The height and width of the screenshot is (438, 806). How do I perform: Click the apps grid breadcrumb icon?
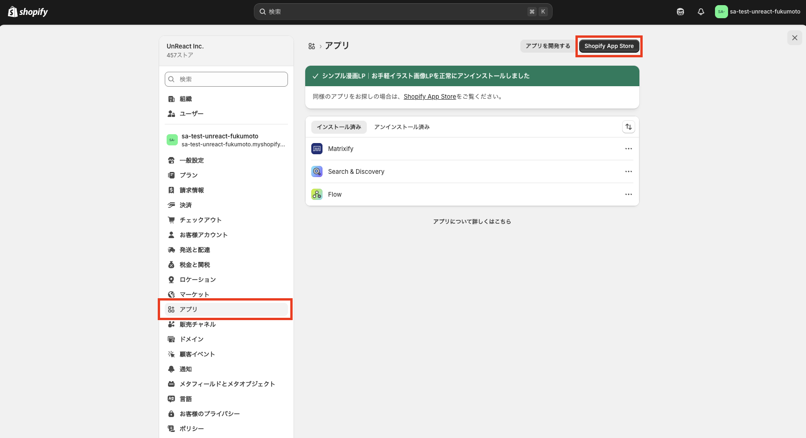(x=312, y=46)
